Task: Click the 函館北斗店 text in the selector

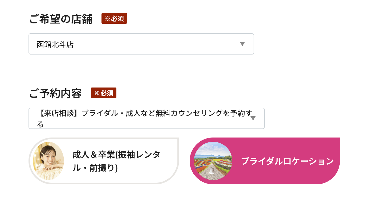Action: click(55, 44)
